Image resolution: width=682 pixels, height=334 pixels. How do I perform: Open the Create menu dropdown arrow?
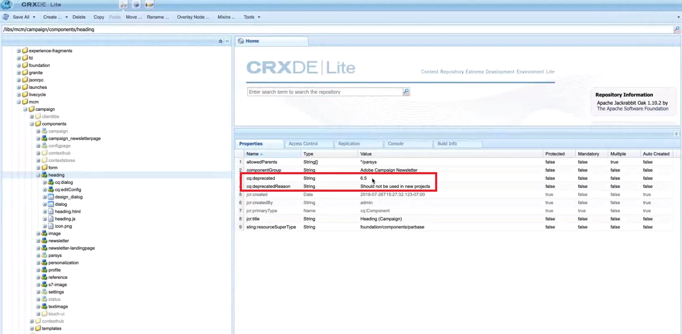66,17
